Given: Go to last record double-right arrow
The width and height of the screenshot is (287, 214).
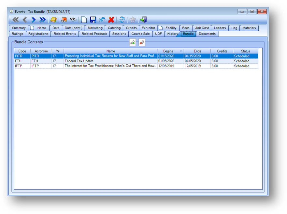Looking at the screenshot, I should pyautogui.click(x=42, y=20).
